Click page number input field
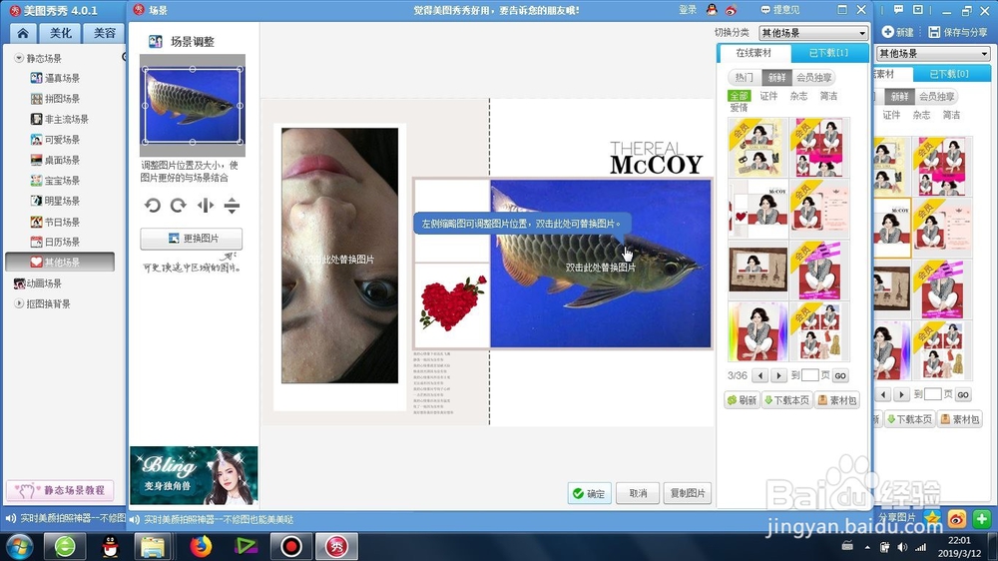The height and width of the screenshot is (561, 998). tap(809, 375)
